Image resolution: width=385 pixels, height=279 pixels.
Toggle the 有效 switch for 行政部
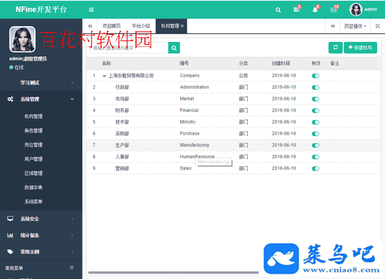[316, 87]
